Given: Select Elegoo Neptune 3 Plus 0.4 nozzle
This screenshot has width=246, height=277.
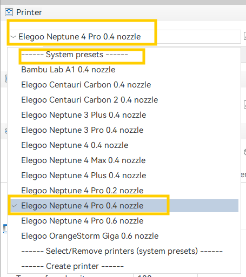Looking at the screenshot, I should (84, 115).
